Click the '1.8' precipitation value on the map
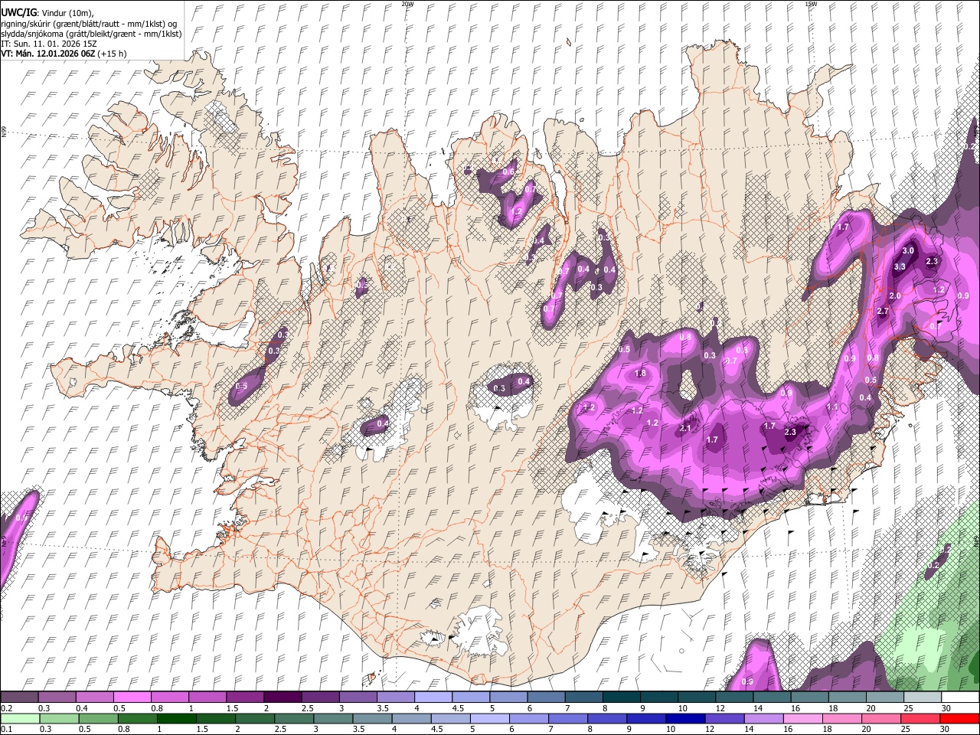The width and height of the screenshot is (980, 735). coord(640,374)
